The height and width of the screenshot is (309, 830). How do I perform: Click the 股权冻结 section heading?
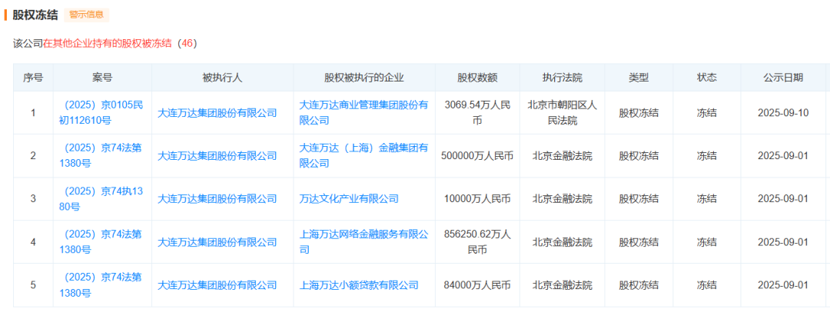click(35, 15)
